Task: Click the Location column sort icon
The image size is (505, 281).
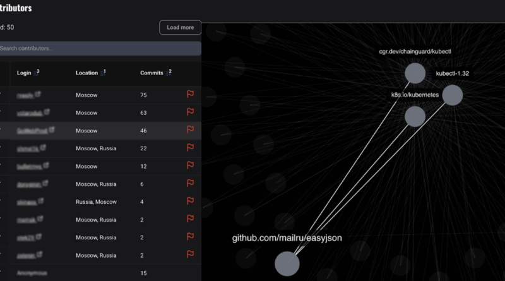Action: click(103, 73)
